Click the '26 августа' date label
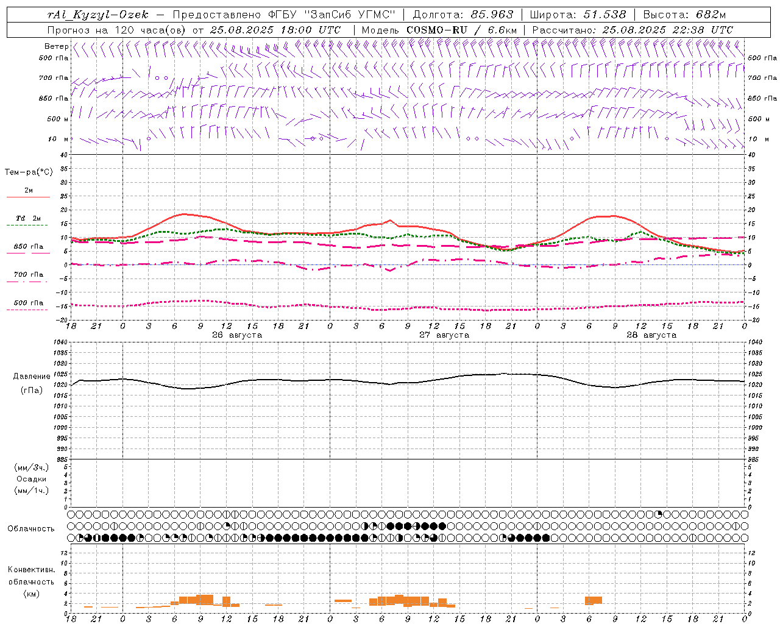 click(x=237, y=335)
